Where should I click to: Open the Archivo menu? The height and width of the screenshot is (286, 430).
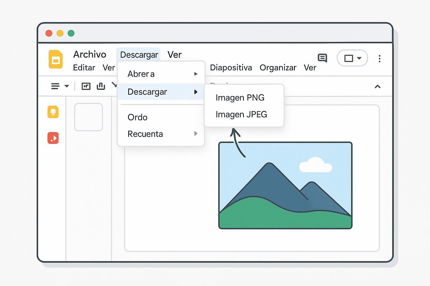point(90,54)
